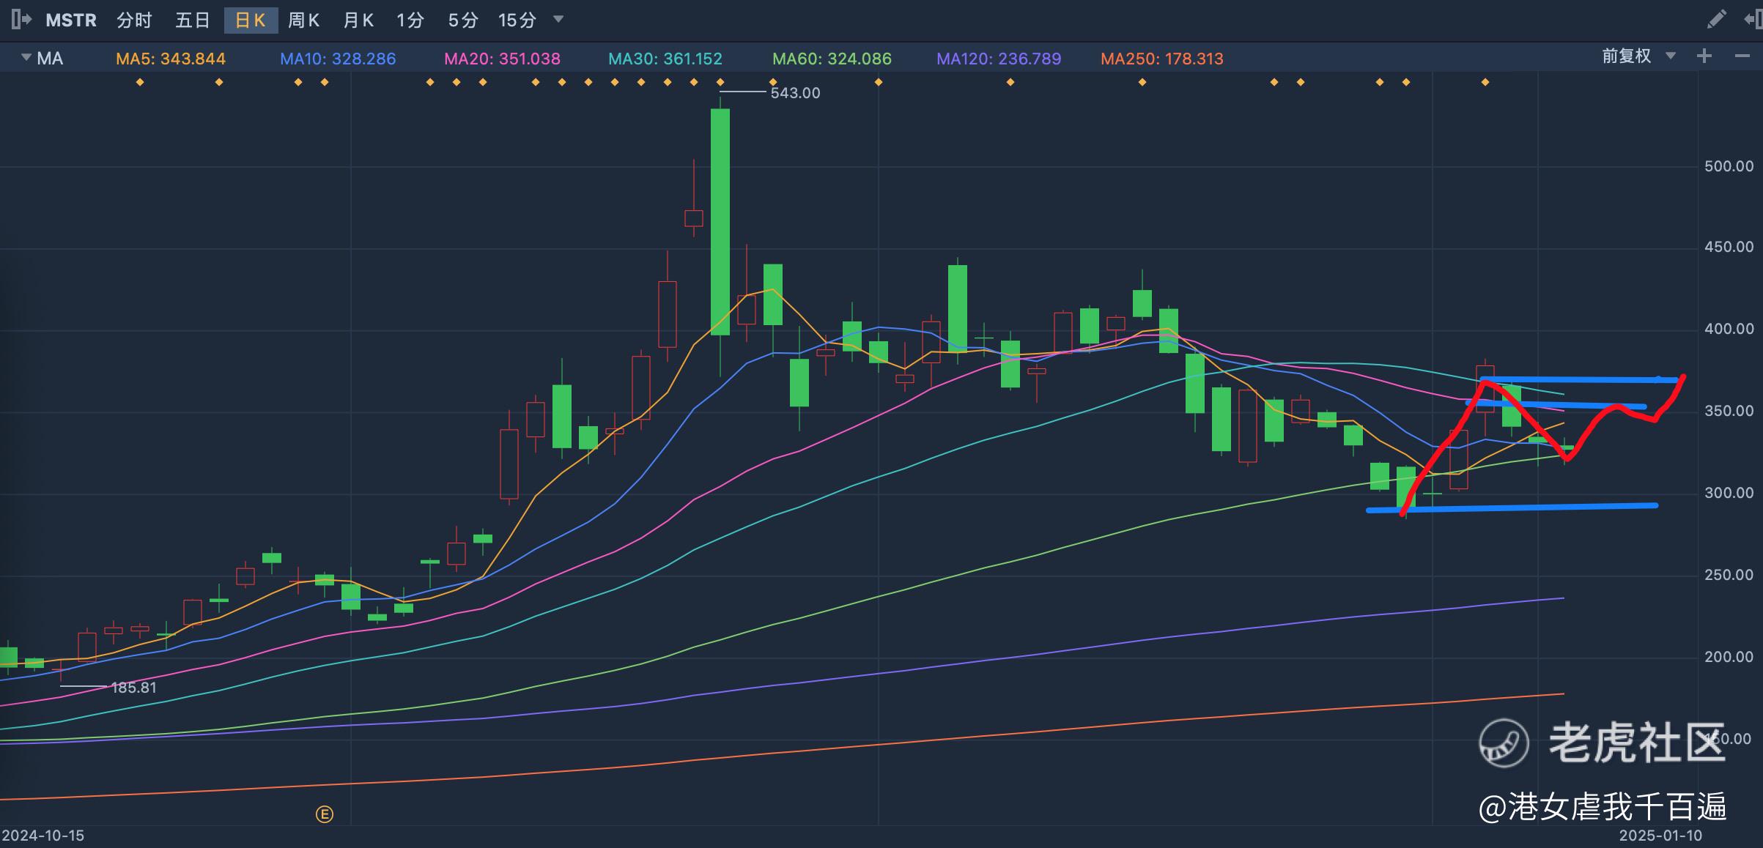The image size is (1763, 848).
Task: Click the MA10: 328.286 label
Action: tap(338, 59)
